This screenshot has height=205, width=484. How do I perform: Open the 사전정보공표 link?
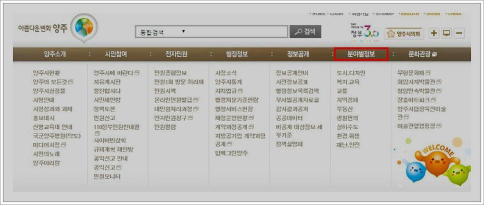[x=292, y=82]
